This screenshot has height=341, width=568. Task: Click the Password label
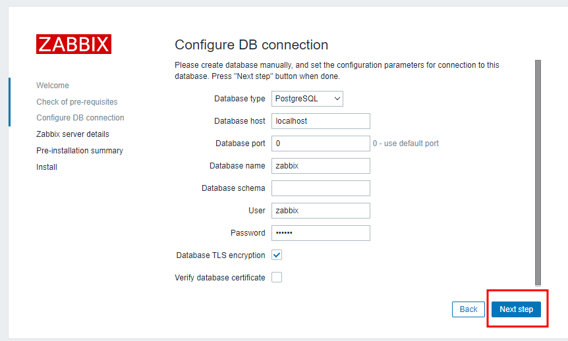248,233
